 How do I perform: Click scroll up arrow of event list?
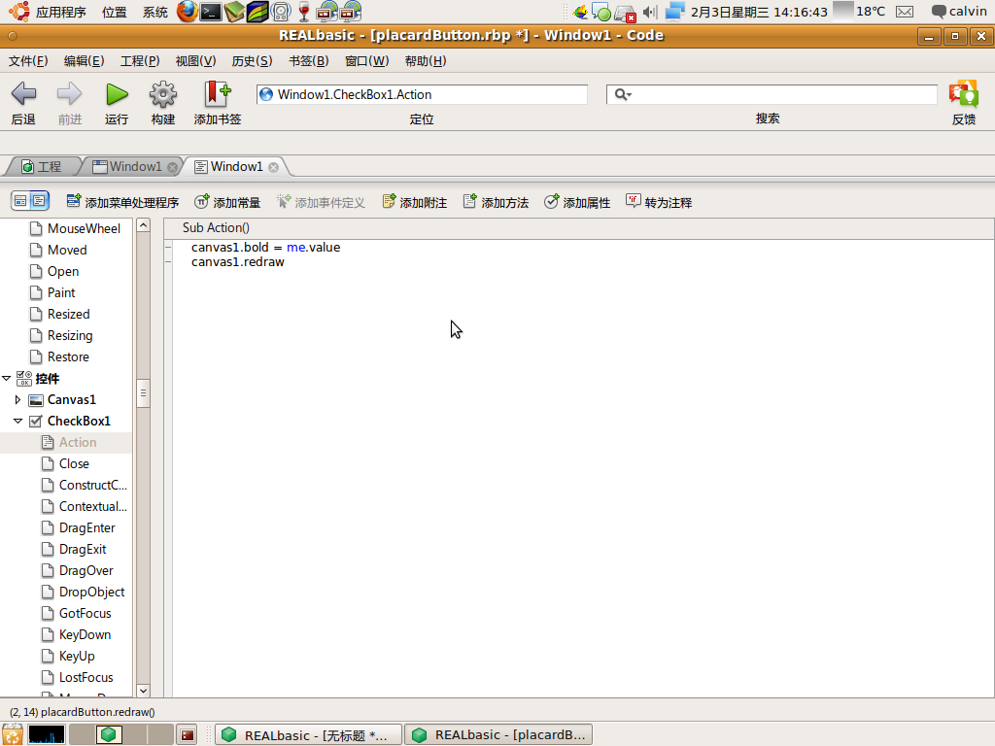point(144,225)
